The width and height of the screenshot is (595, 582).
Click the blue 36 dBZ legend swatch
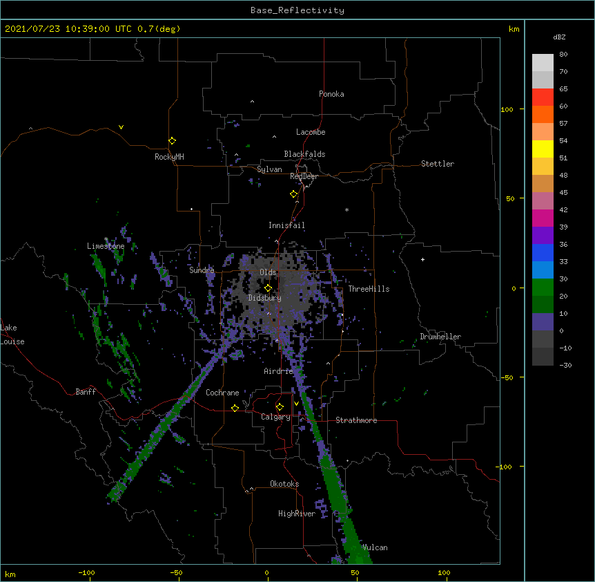coord(543,252)
